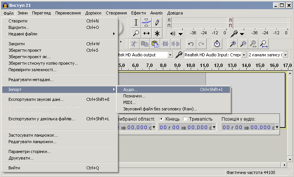This screenshot has width=294, height=177.
Task: Click Редагувати метадані... entry
Action: coord(60,80)
